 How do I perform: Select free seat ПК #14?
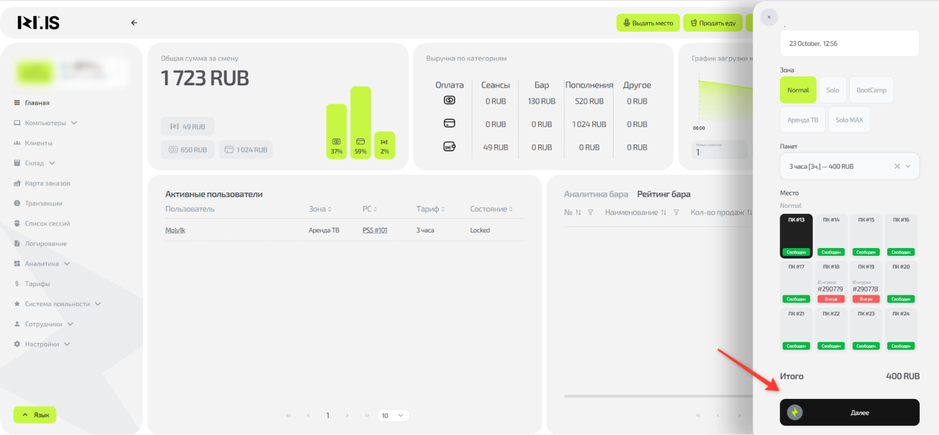point(831,236)
